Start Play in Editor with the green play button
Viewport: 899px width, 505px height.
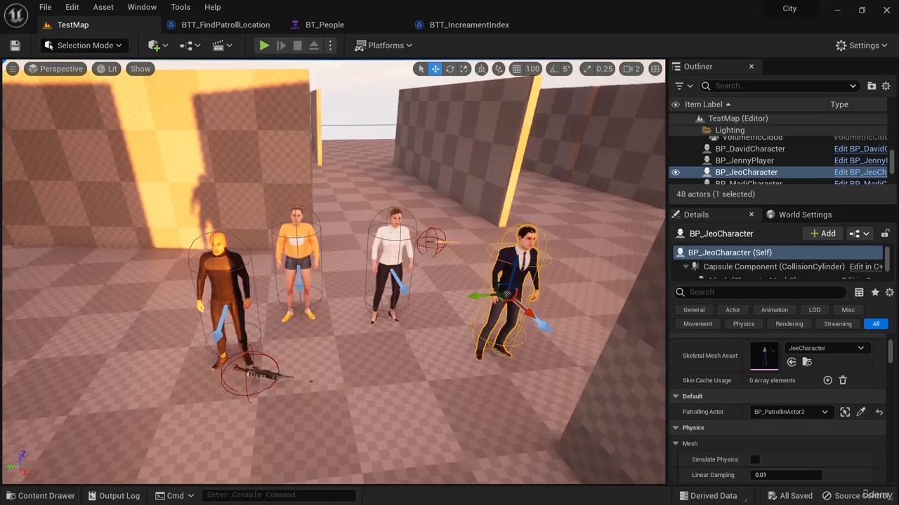tap(264, 46)
